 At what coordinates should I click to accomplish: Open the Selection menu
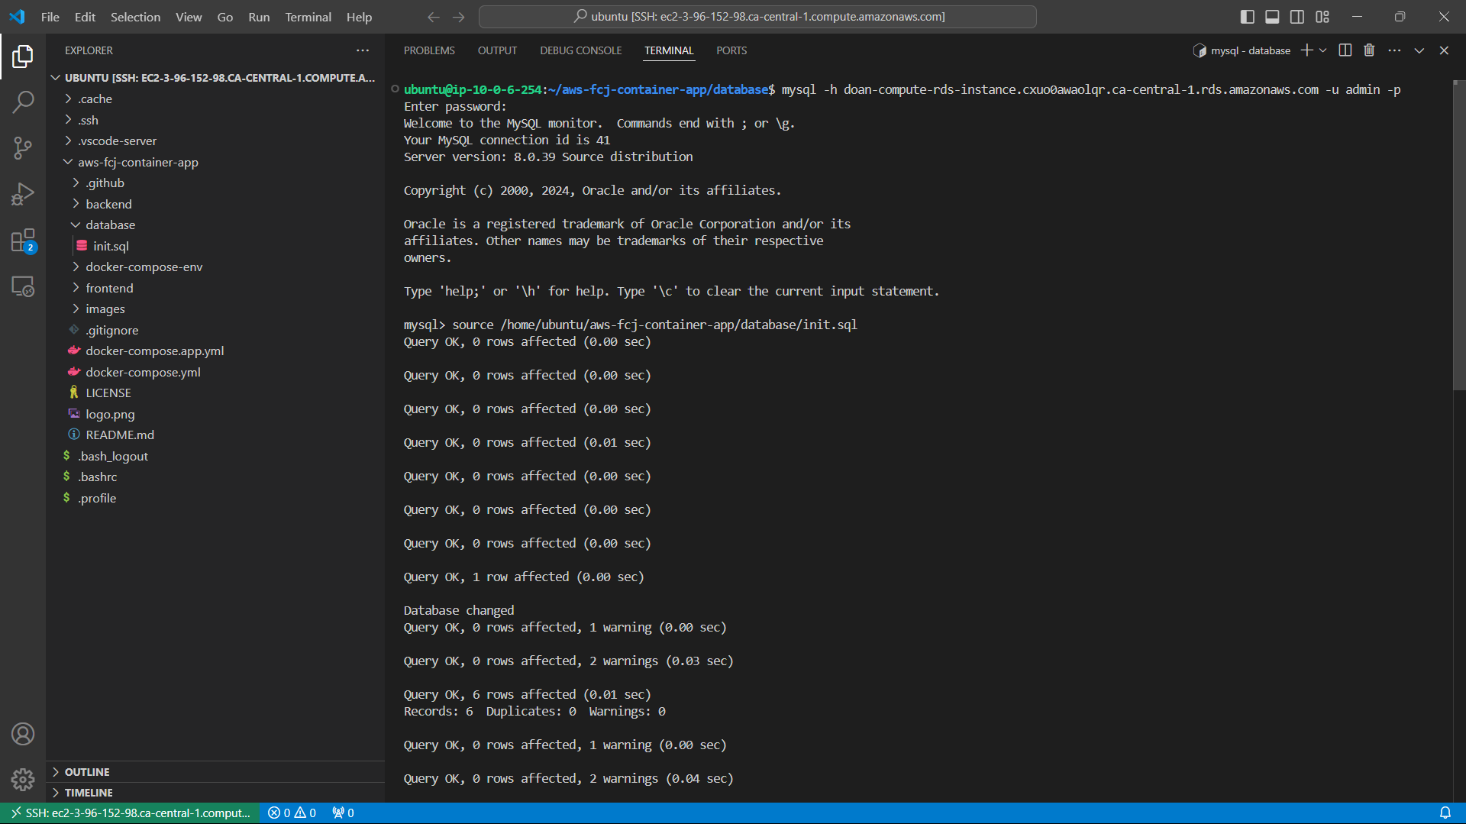tap(135, 17)
